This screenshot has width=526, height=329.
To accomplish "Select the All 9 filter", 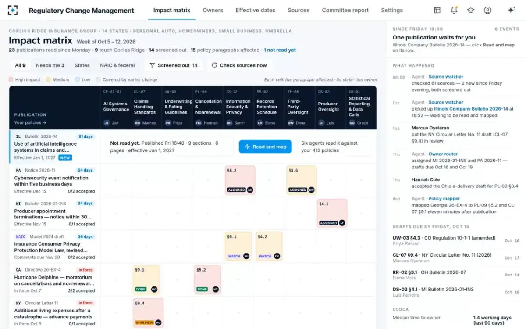I will [x=20, y=65].
